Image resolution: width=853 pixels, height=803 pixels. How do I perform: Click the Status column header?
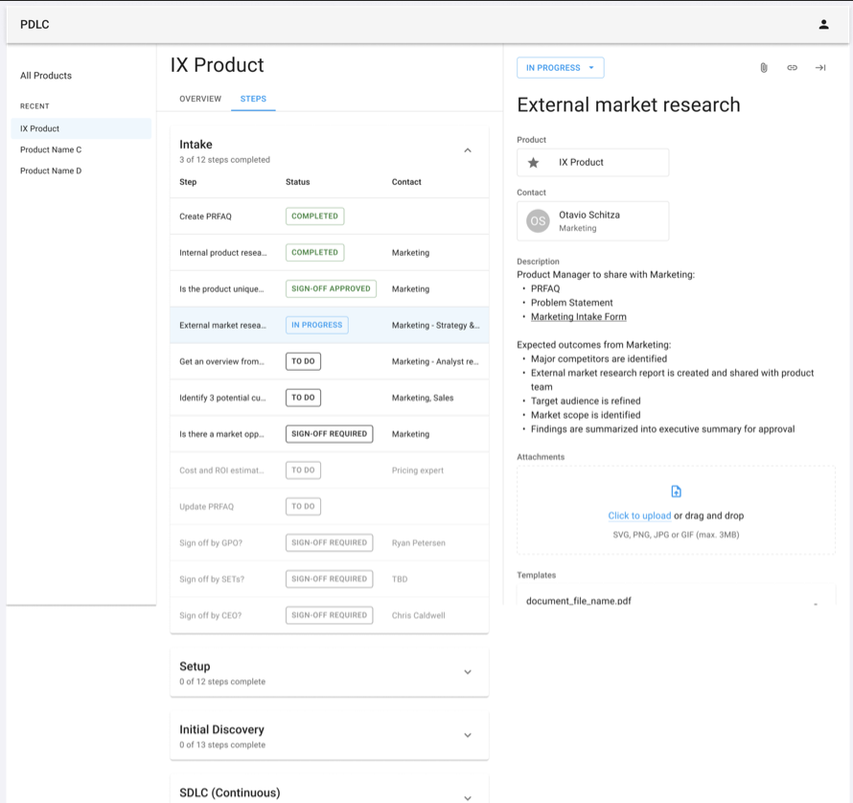point(297,182)
